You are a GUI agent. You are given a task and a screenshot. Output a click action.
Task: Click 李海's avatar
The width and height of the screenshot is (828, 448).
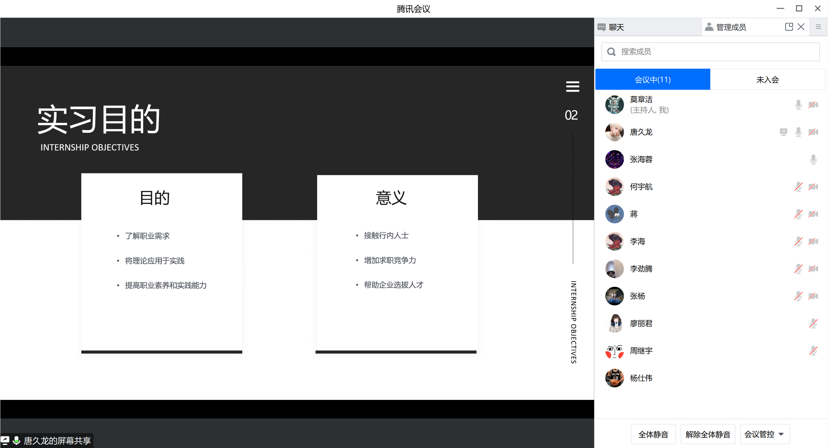point(614,241)
